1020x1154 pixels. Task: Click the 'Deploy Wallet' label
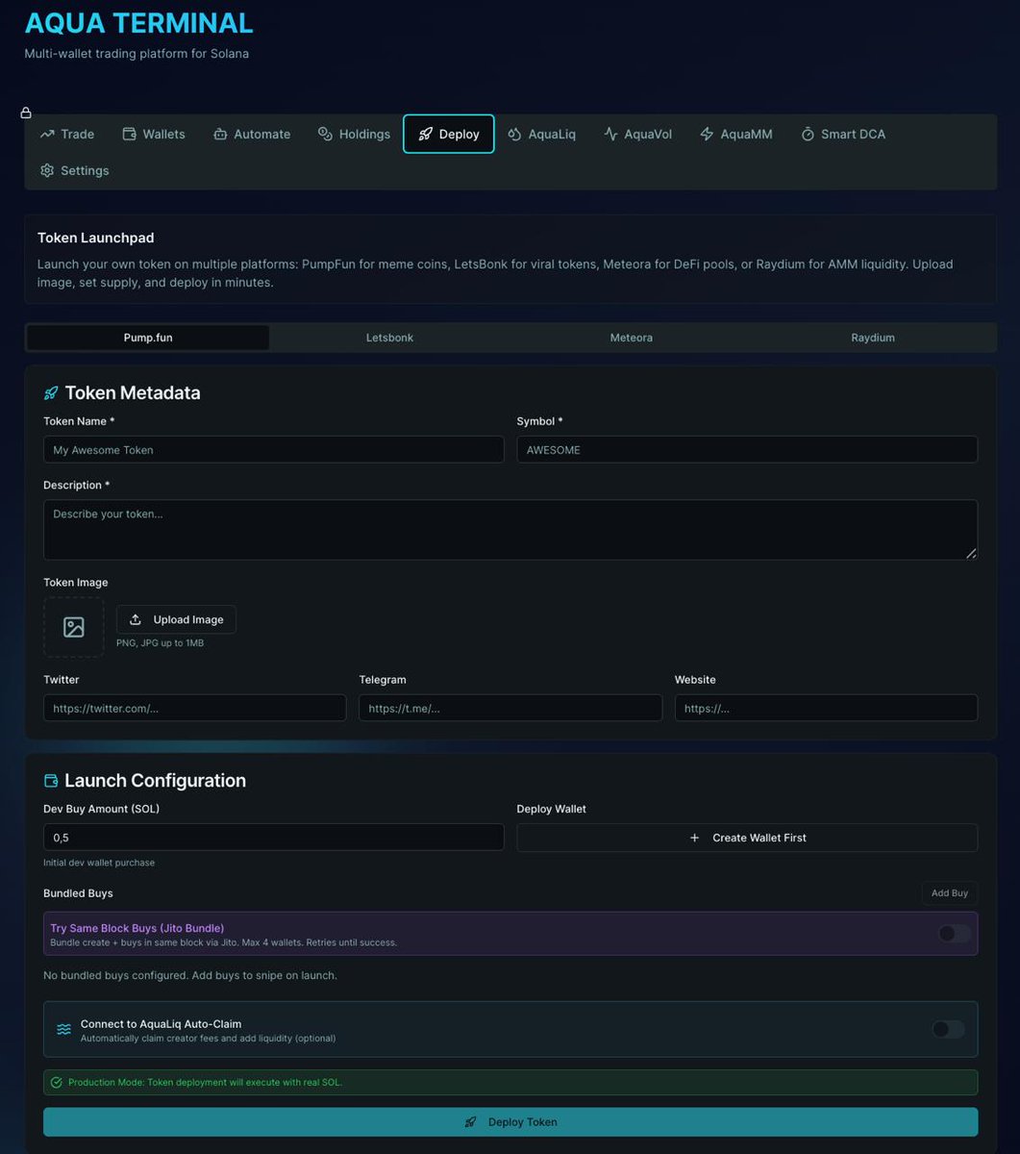pos(552,809)
